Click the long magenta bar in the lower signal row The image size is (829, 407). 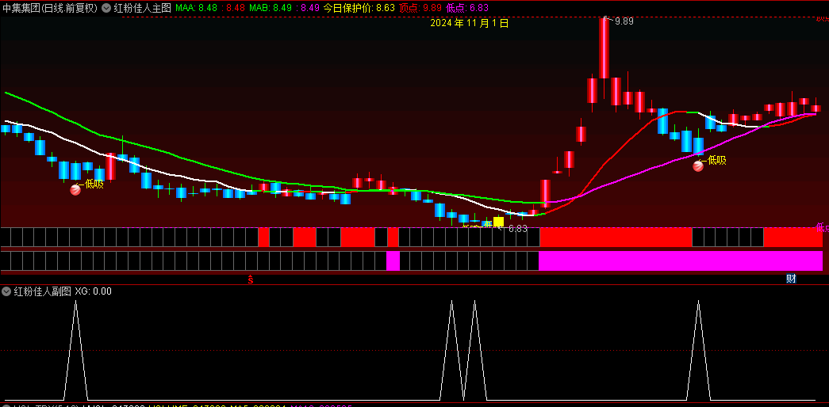tap(681, 261)
